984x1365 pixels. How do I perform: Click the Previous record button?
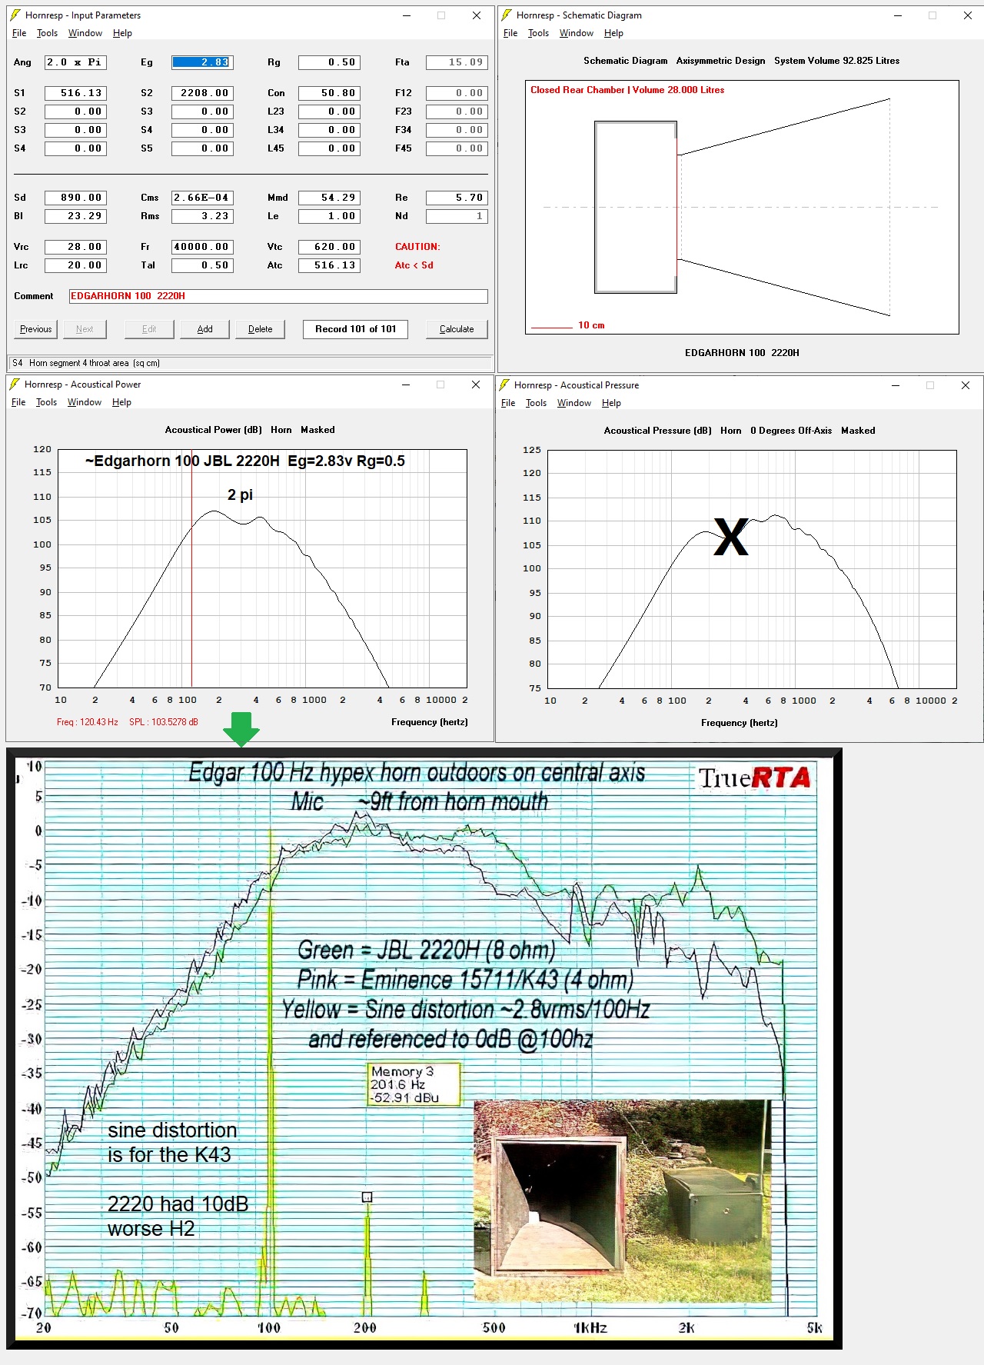36,329
